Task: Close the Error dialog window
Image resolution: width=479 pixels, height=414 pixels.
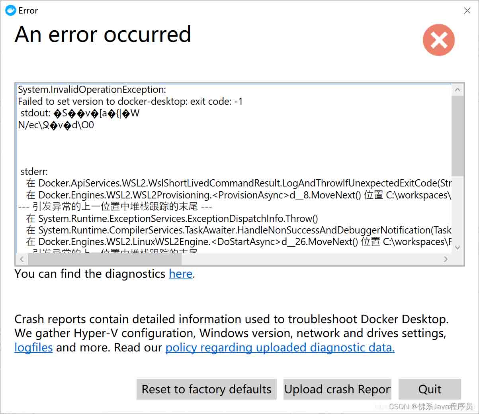Action: pyautogui.click(x=467, y=11)
